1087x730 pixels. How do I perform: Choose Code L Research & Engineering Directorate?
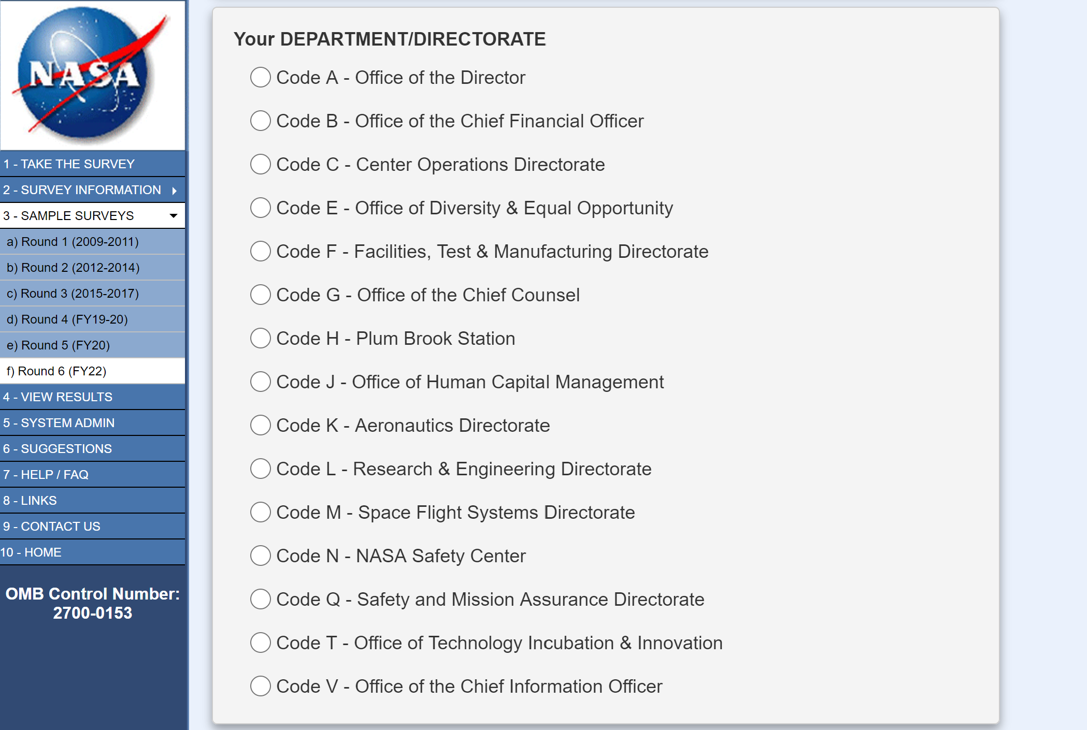point(260,469)
